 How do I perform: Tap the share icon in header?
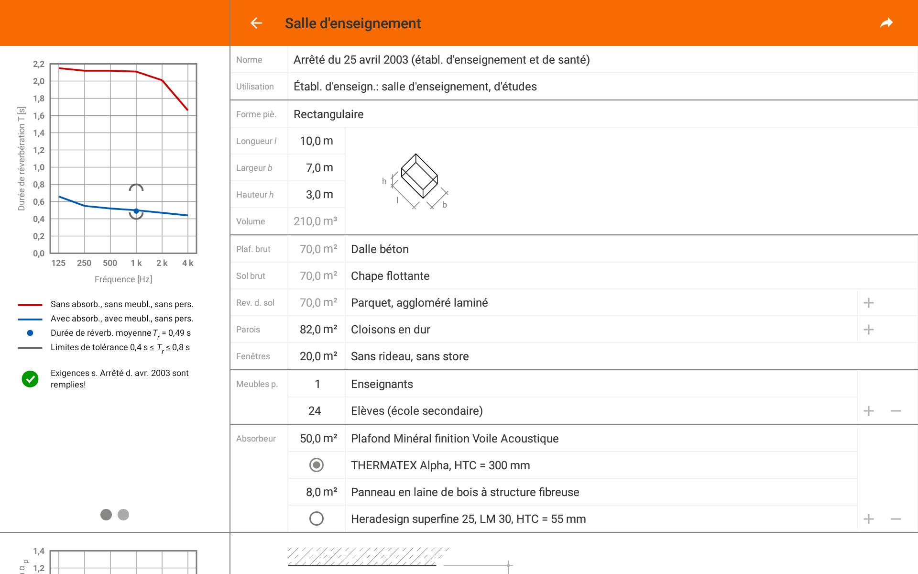click(886, 23)
